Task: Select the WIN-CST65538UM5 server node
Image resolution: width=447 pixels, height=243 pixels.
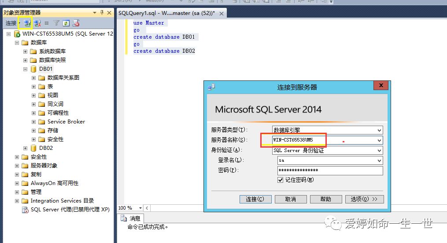Action: click(x=67, y=33)
